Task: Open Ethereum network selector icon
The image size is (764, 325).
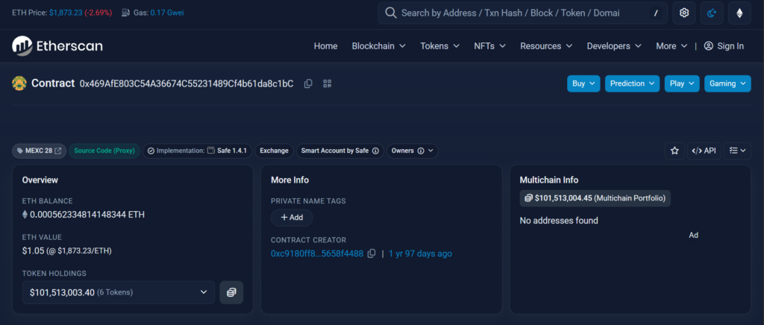Action: click(x=739, y=13)
